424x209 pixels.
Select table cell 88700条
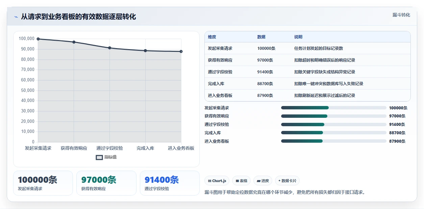[x=265, y=84]
